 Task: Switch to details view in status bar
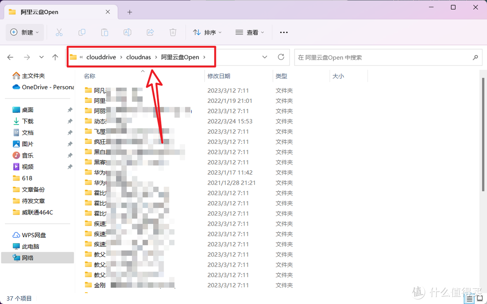tap(469, 298)
